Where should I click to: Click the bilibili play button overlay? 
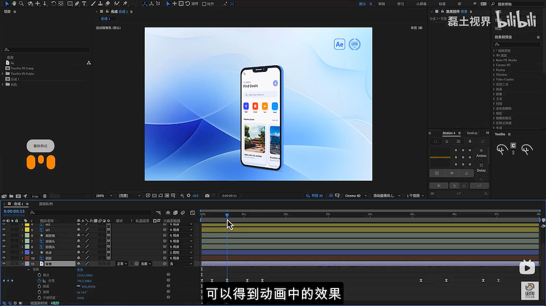(527, 267)
